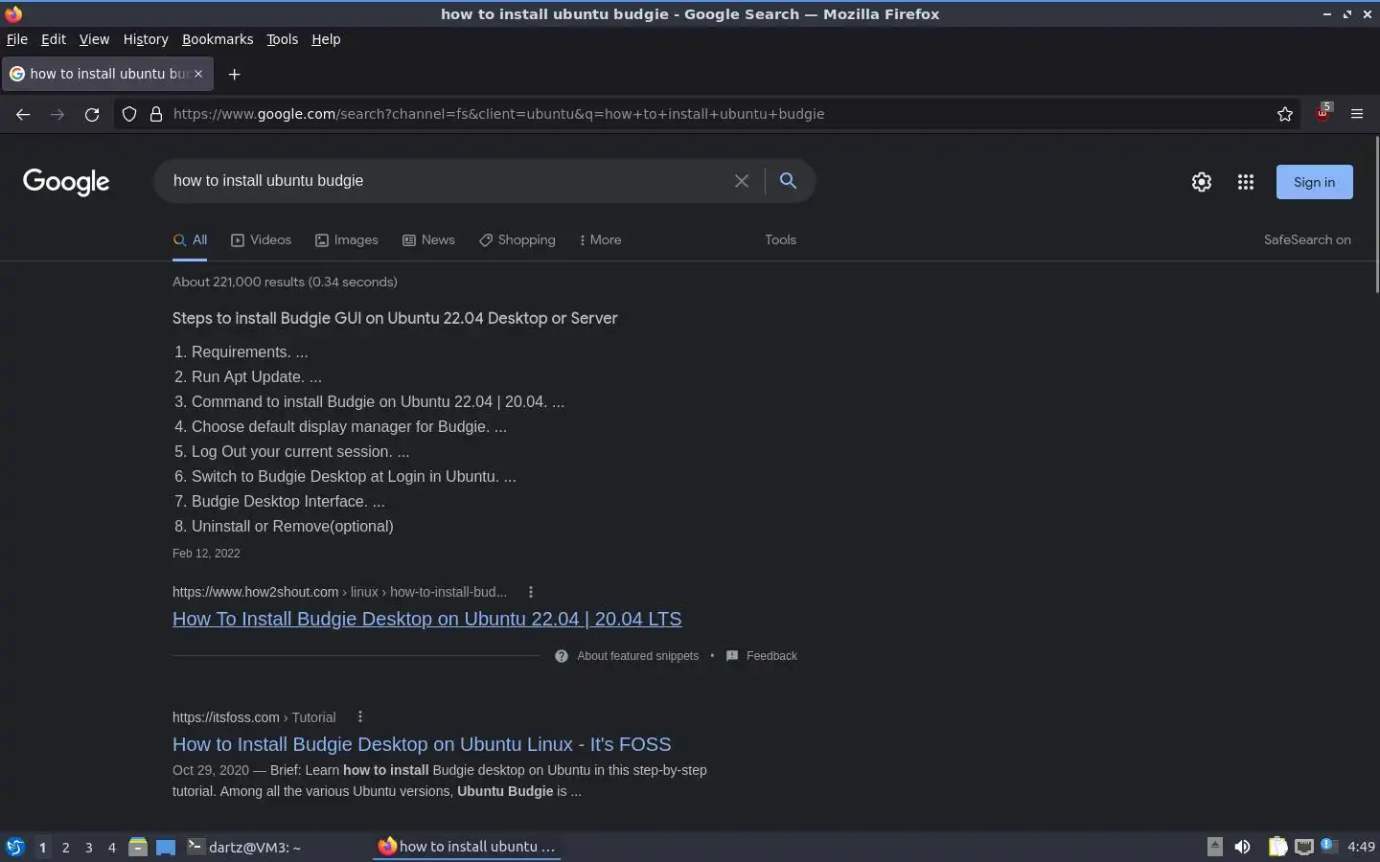
Task: Open the It's FOSS Budgie Desktop result link
Action: (422, 744)
